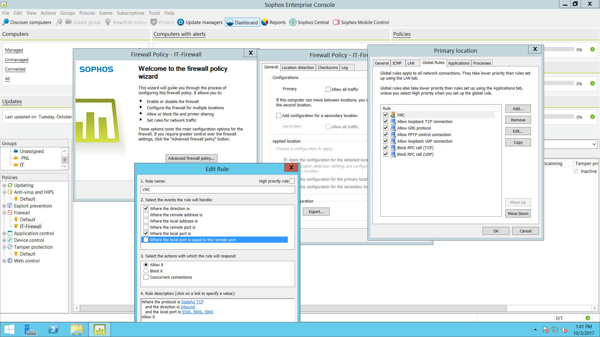Click the 5500, 5800, 5900 port link
The image size is (600, 337).
(x=197, y=312)
